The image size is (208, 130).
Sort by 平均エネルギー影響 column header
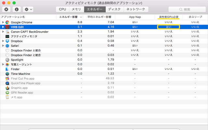click(x=99, y=17)
